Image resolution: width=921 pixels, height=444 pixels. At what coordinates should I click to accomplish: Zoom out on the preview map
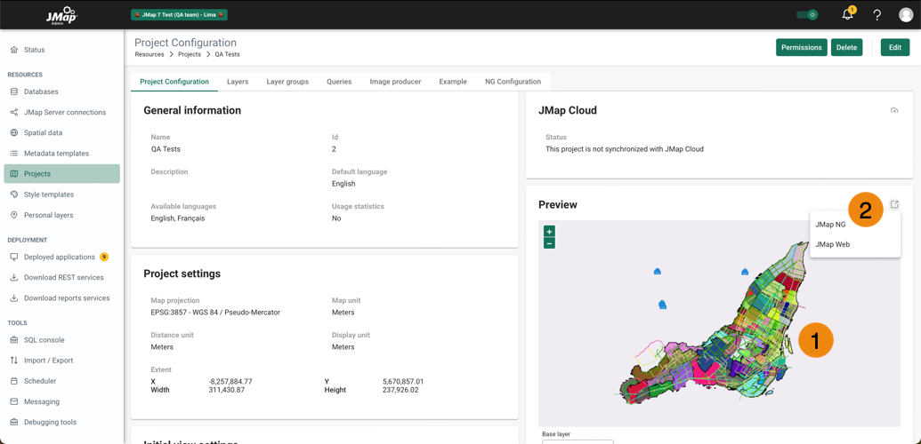pyautogui.click(x=549, y=243)
